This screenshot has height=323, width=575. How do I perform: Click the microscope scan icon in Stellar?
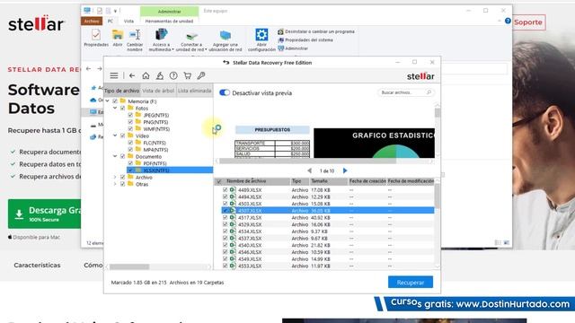(x=160, y=75)
